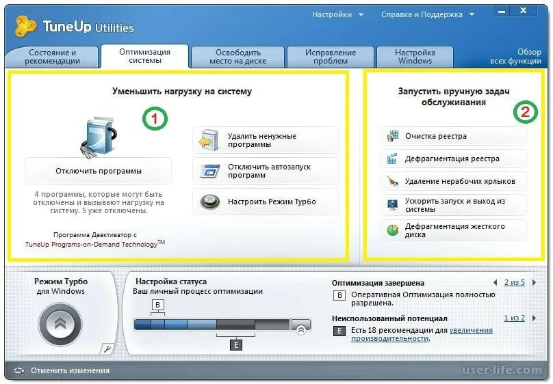Click the Дефрагментация реестра icon
553x384 pixels.
tap(392, 159)
